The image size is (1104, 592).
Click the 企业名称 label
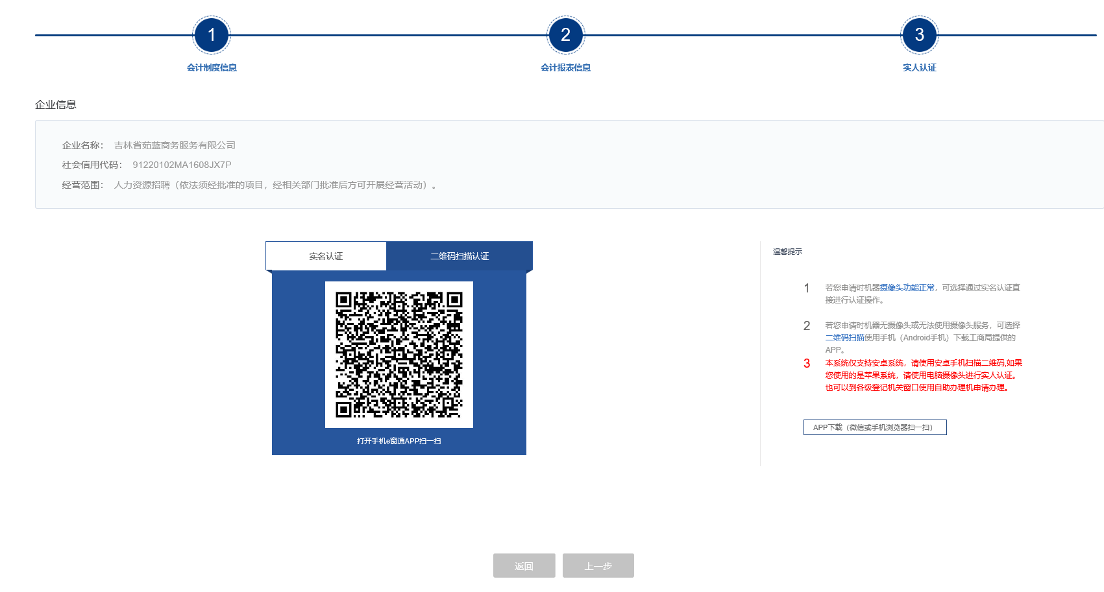pyautogui.click(x=82, y=145)
